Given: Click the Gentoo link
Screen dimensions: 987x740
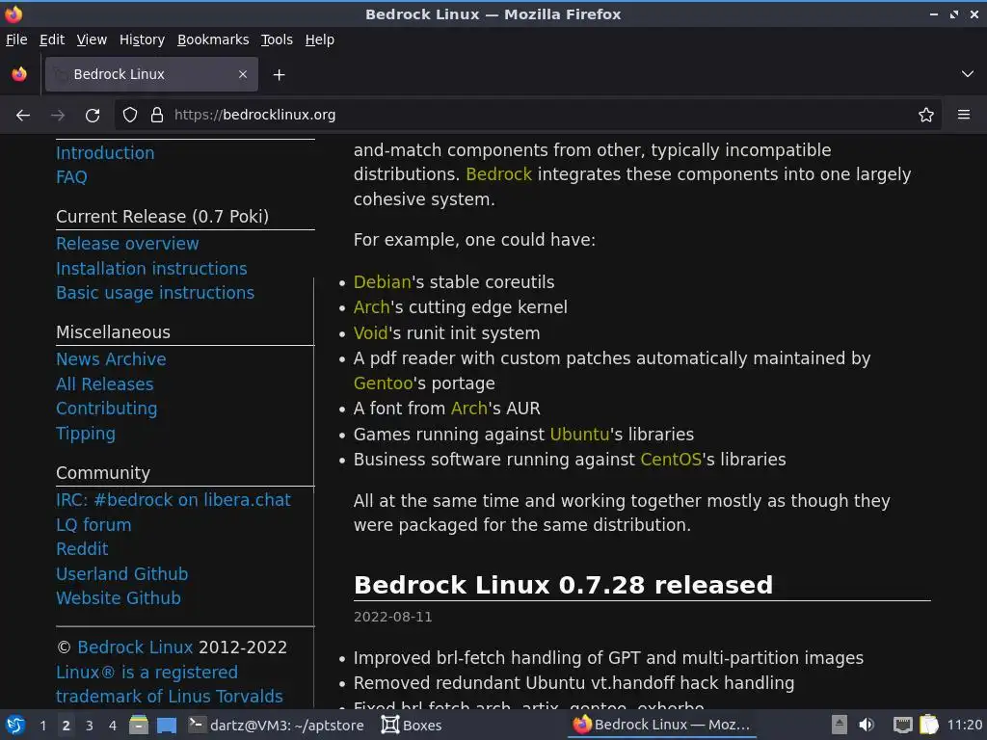Looking at the screenshot, I should pyautogui.click(x=384, y=383).
